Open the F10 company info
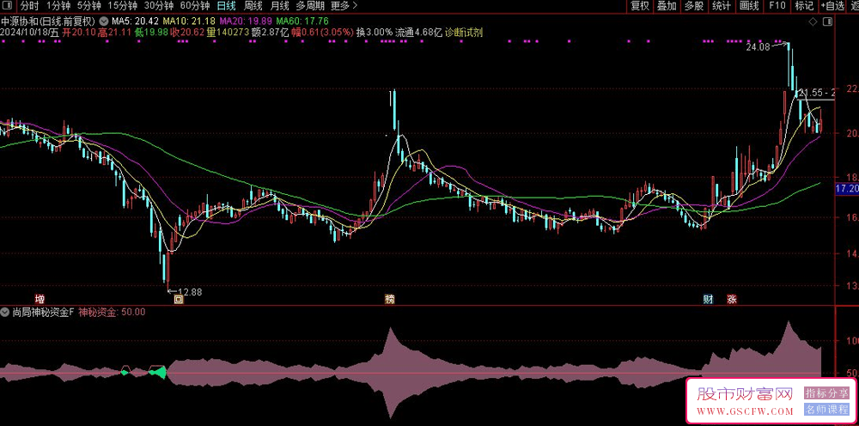The height and width of the screenshot is (426, 859). point(777,6)
